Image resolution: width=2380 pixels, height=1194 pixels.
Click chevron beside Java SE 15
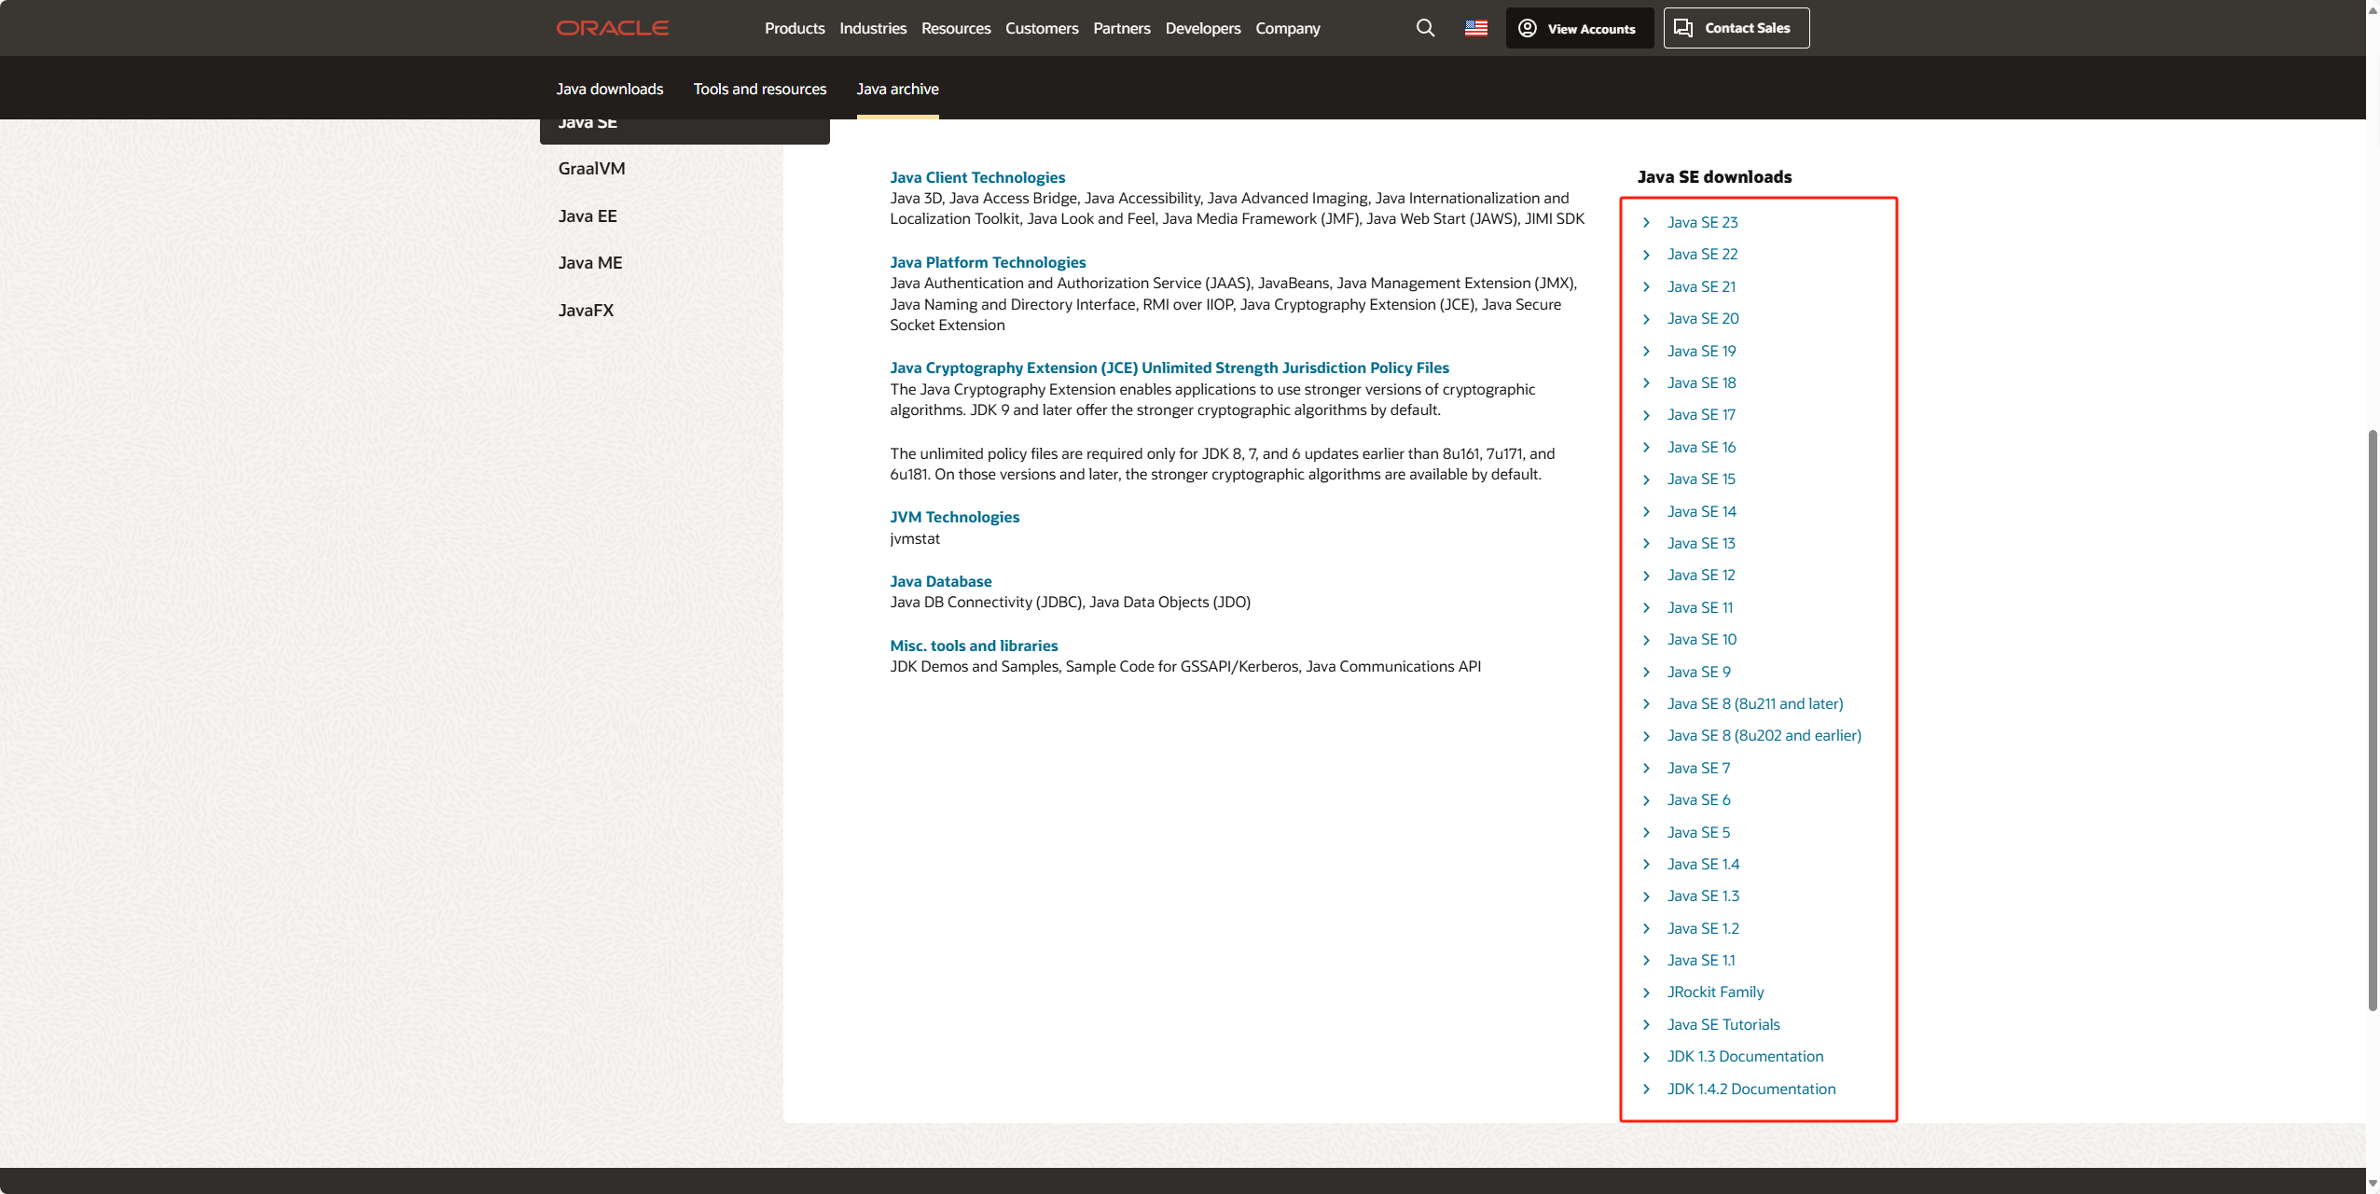click(1647, 479)
